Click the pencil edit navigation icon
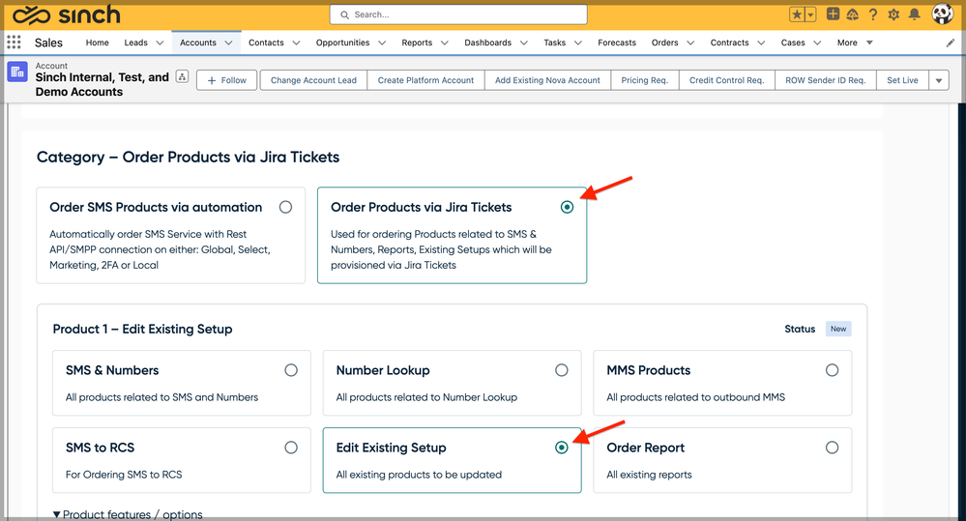Screen dimensions: 966x521 point(950,43)
